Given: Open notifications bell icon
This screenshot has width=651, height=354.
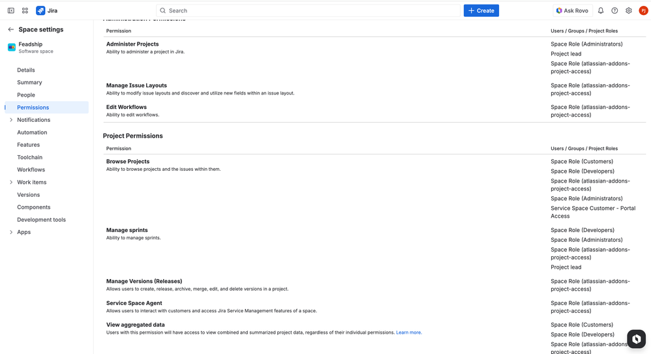Looking at the screenshot, I should [x=601, y=11].
